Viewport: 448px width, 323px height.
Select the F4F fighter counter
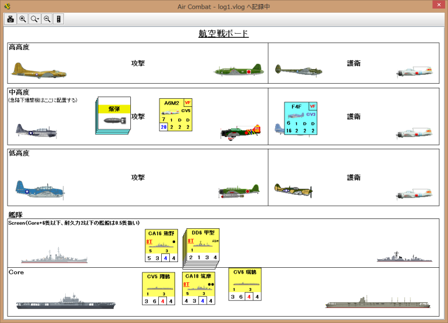click(301, 119)
